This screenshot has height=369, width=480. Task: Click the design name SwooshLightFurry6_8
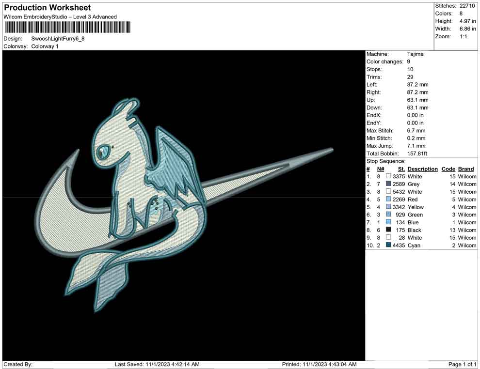click(58, 39)
